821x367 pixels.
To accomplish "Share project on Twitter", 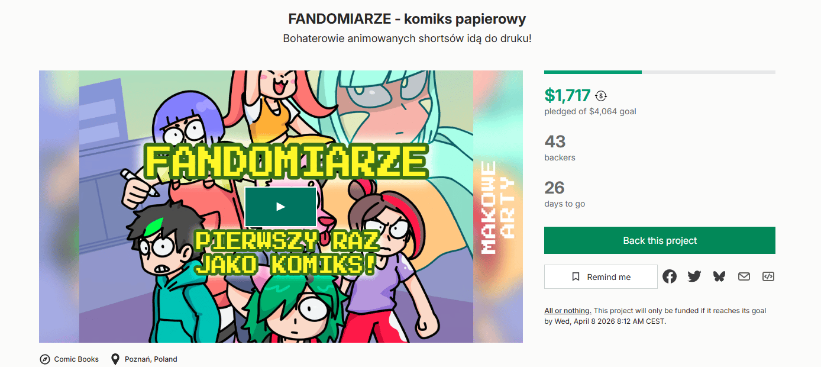I will click(694, 276).
